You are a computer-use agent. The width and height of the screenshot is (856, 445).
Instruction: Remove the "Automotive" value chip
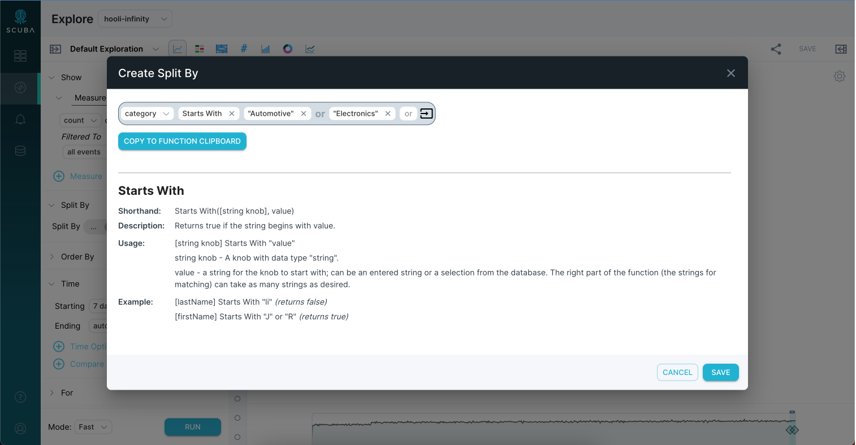(304, 114)
